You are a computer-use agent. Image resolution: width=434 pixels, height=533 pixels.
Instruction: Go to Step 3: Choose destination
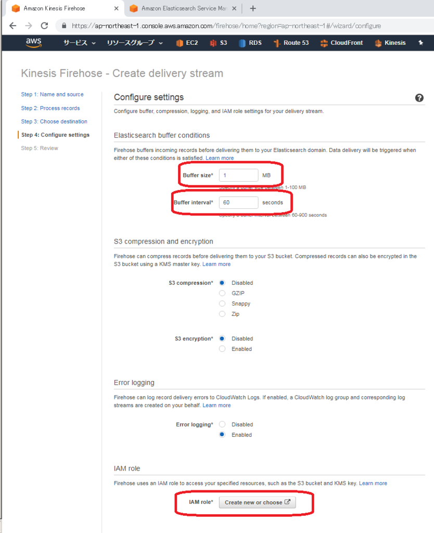54,121
